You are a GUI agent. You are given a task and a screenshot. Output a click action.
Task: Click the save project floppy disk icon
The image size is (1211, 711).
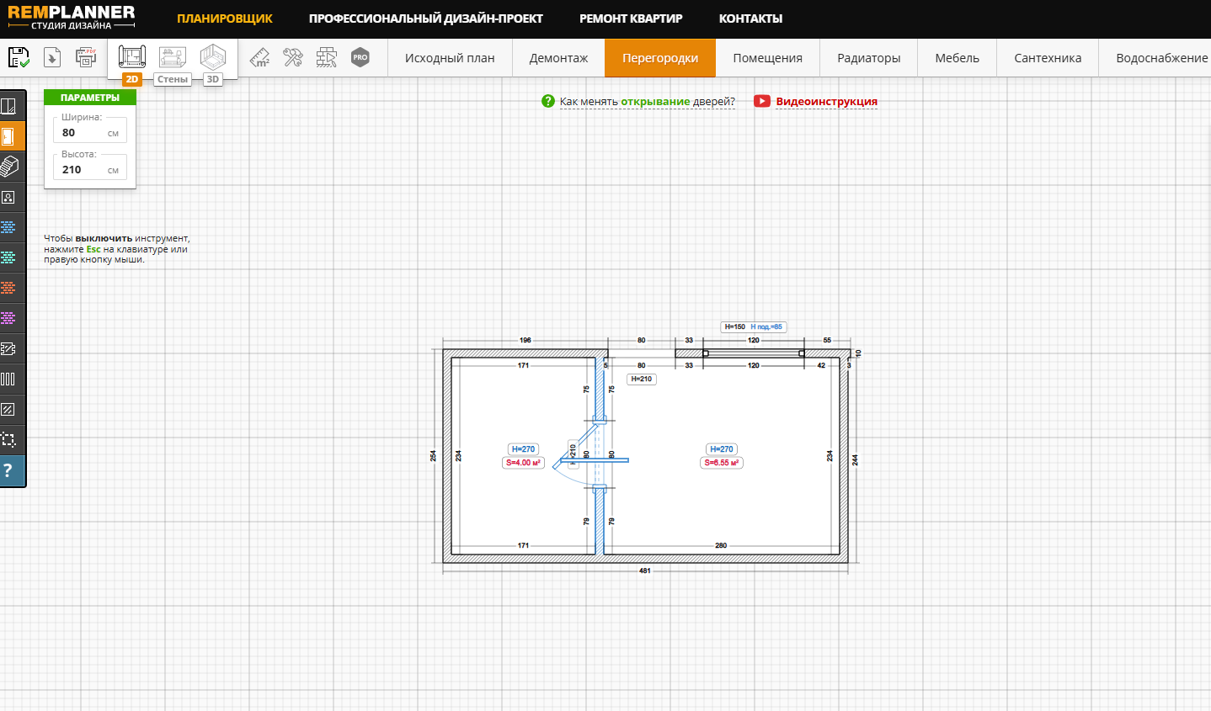coord(19,57)
